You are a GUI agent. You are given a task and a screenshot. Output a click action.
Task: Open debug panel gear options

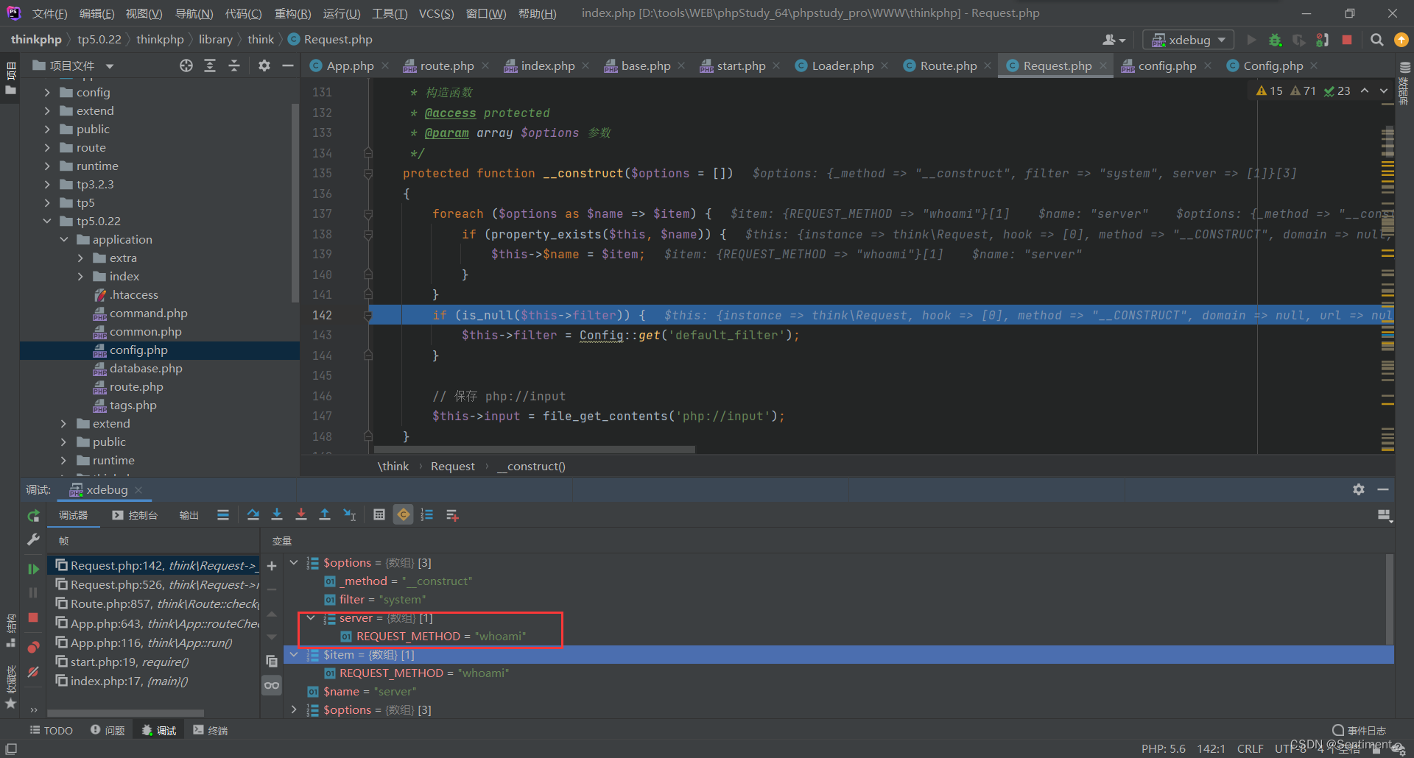1359,489
